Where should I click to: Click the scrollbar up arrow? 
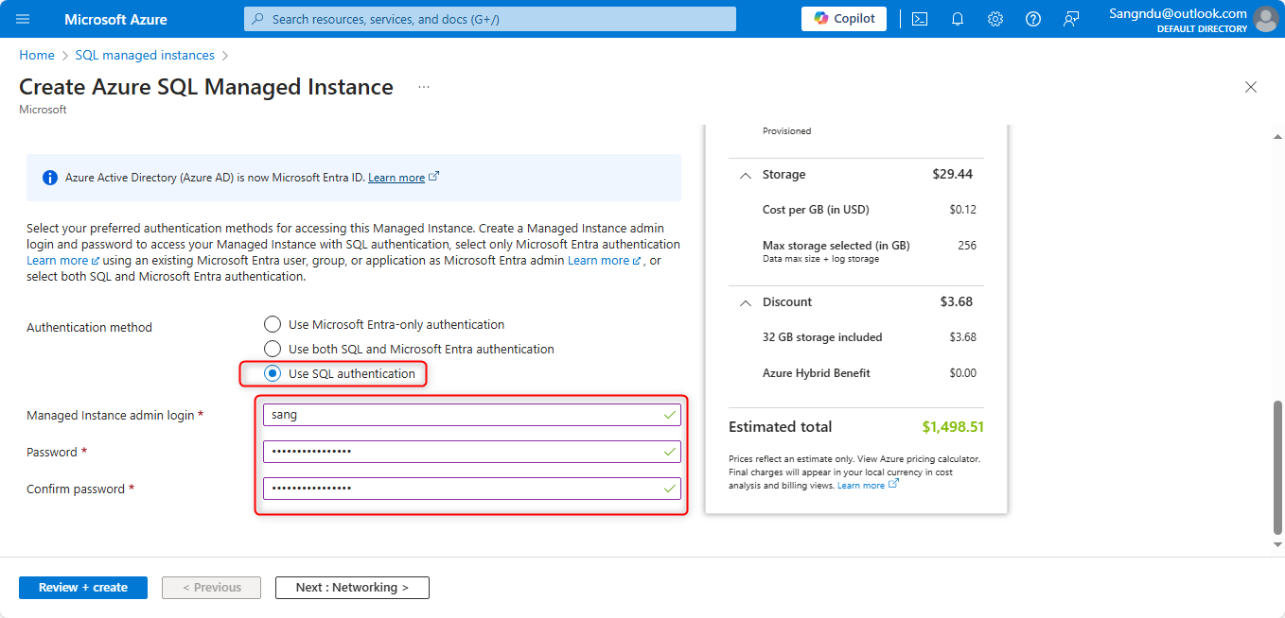(x=1277, y=137)
